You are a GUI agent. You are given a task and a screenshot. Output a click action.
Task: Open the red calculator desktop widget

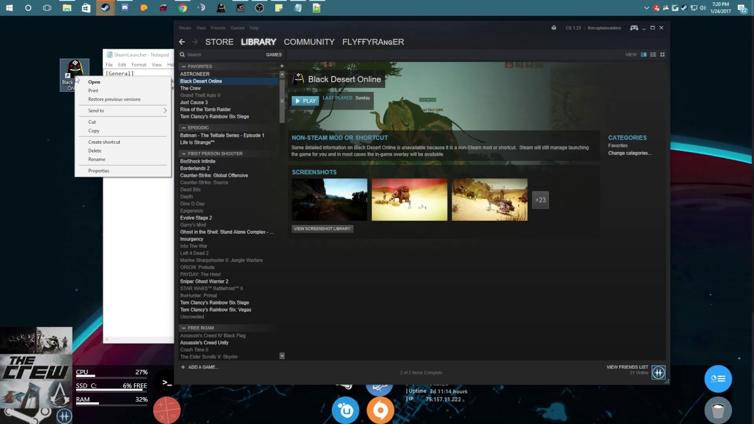[167, 410]
